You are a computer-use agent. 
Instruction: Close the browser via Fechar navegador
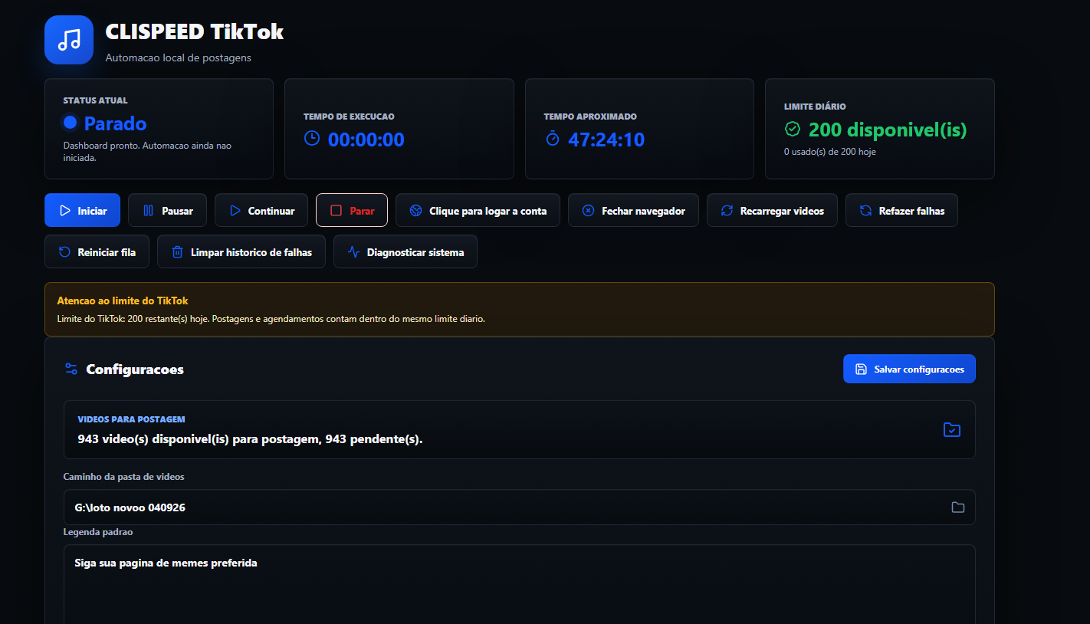[x=633, y=210]
